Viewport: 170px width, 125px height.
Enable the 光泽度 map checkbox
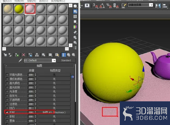pyautogui.click(x=7, y=91)
